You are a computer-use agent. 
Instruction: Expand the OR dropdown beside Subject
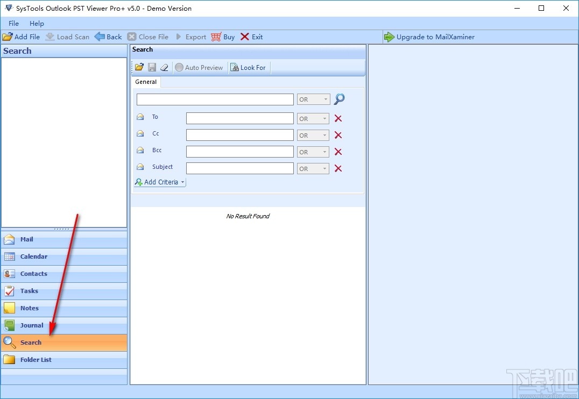[x=313, y=168]
